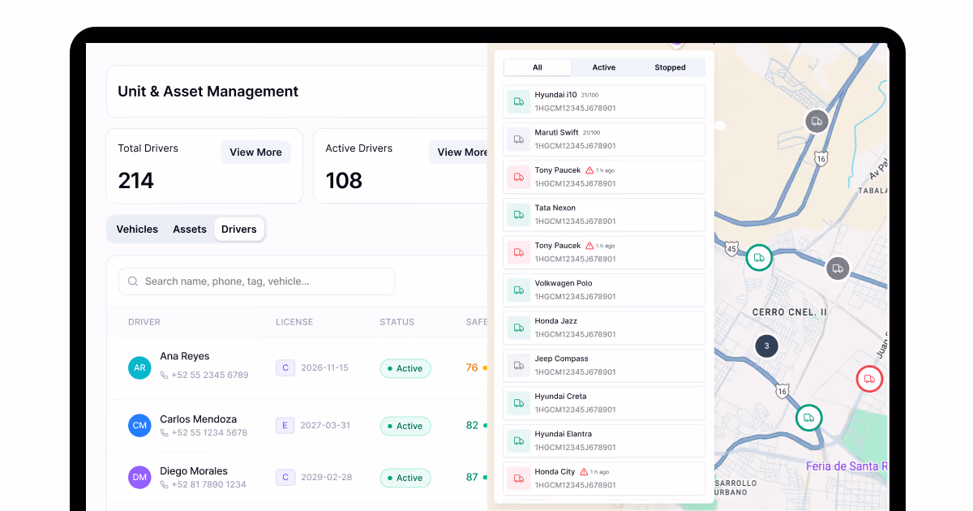Image resolution: width=973 pixels, height=511 pixels.
Task: Click the DRIVER column header
Action: (144, 322)
